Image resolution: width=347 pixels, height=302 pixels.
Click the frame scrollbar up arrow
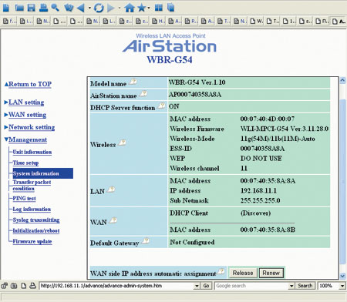342,80
